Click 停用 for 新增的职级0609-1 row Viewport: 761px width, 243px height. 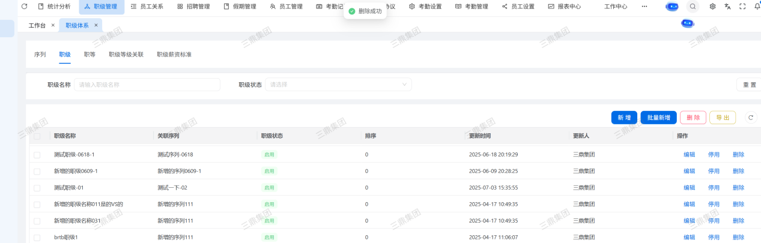[x=714, y=171]
